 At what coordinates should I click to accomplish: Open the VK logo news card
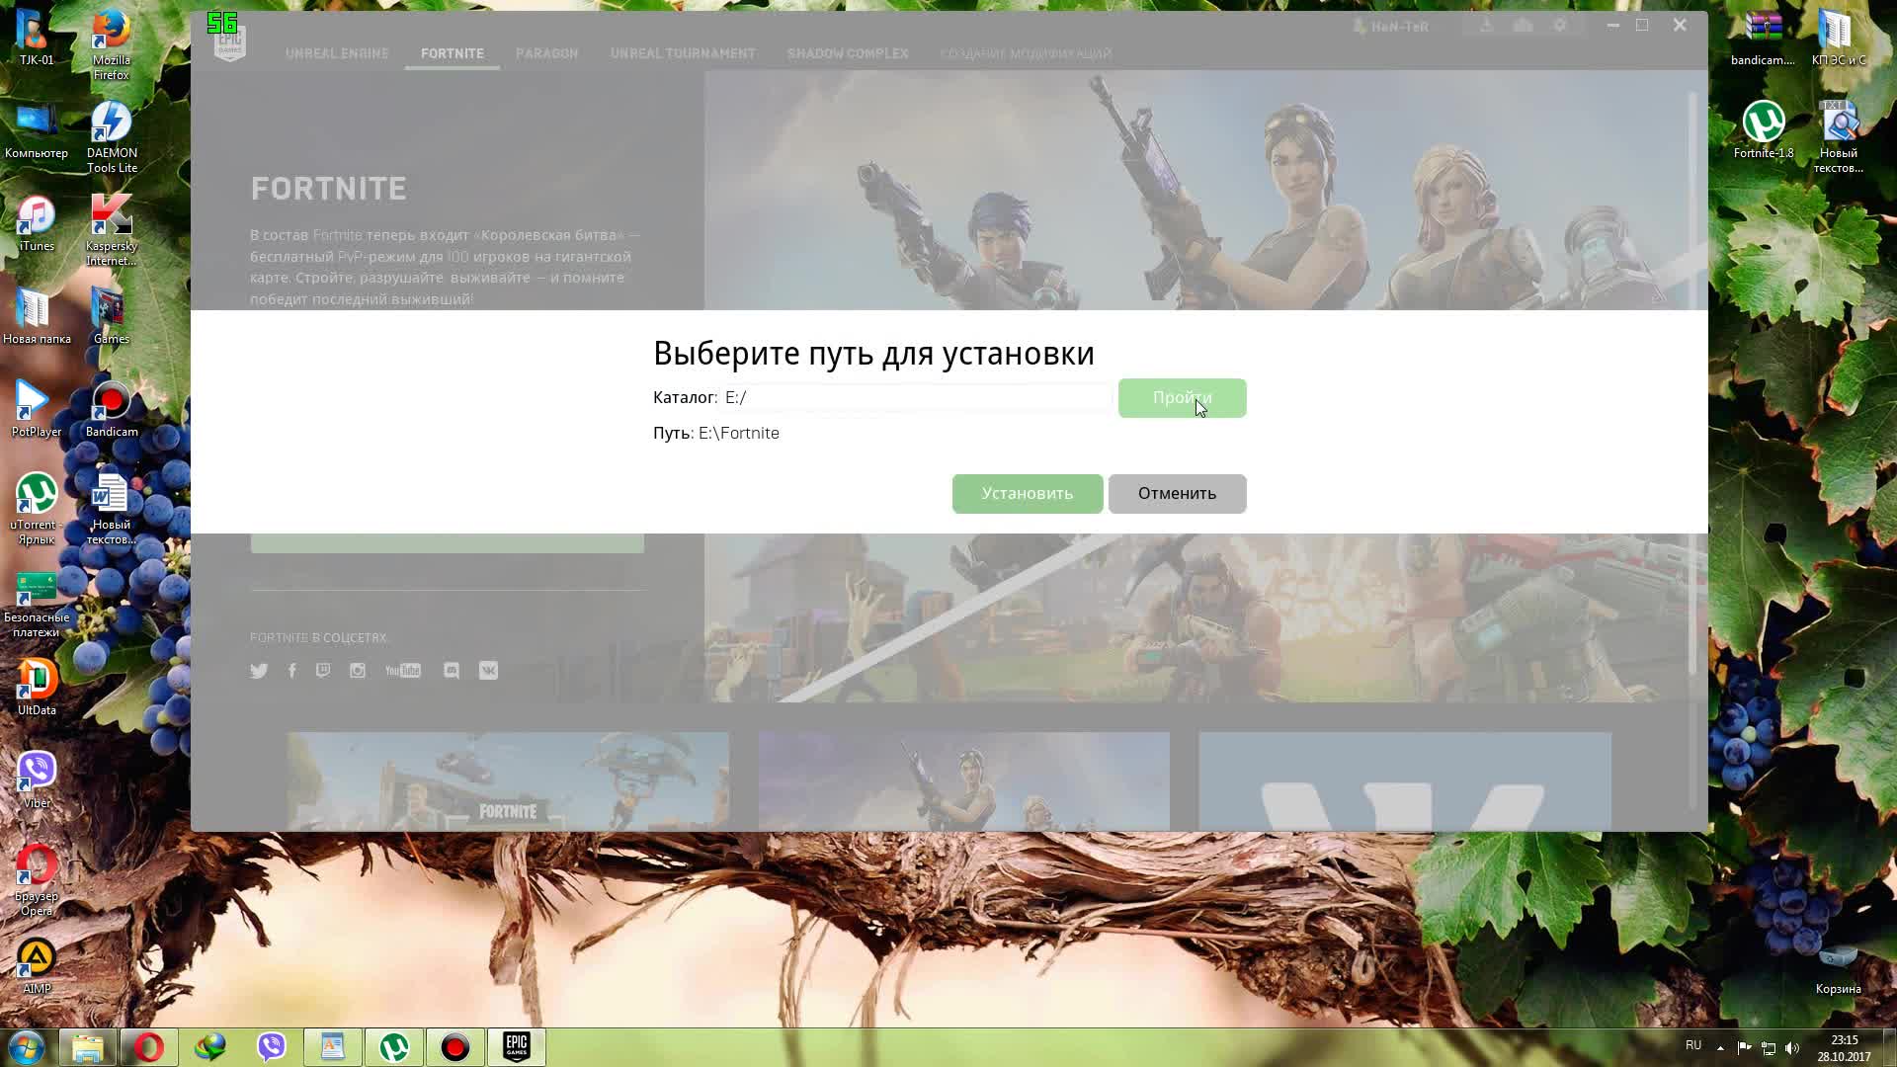tap(1404, 780)
